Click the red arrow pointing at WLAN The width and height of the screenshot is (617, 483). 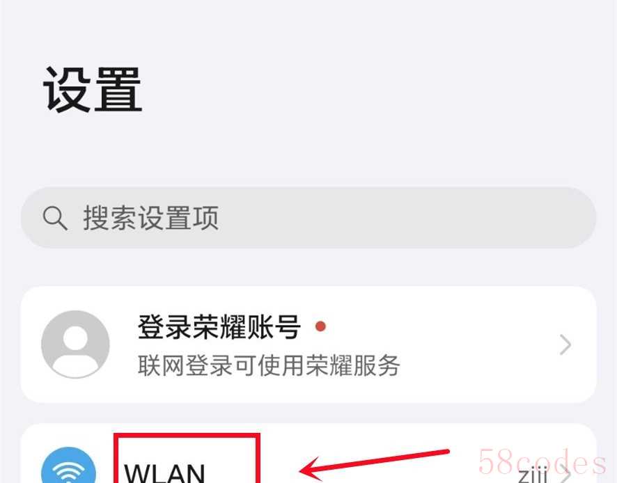pos(374,464)
